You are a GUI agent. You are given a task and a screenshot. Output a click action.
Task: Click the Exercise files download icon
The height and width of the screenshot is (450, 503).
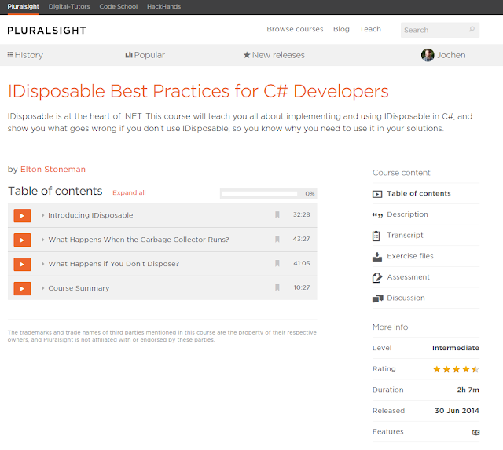(x=377, y=256)
